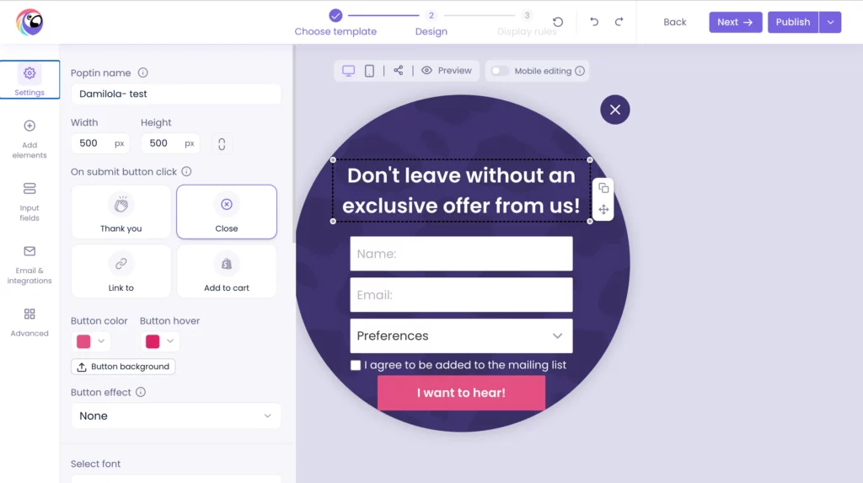Image resolution: width=863 pixels, height=483 pixels.
Task: Click the Publish button
Action: click(793, 22)
